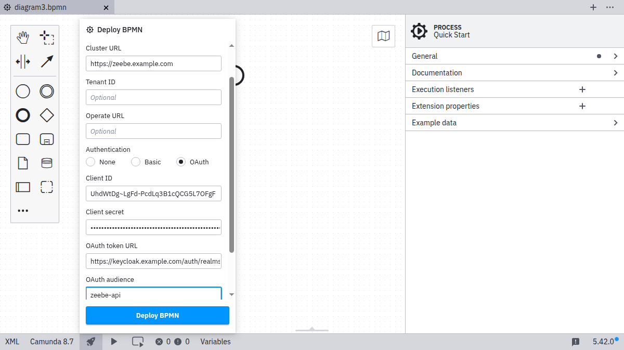The height and width of the screenshot is (350, 624).
Task: Choose Basic authentication
Action: 135,162
